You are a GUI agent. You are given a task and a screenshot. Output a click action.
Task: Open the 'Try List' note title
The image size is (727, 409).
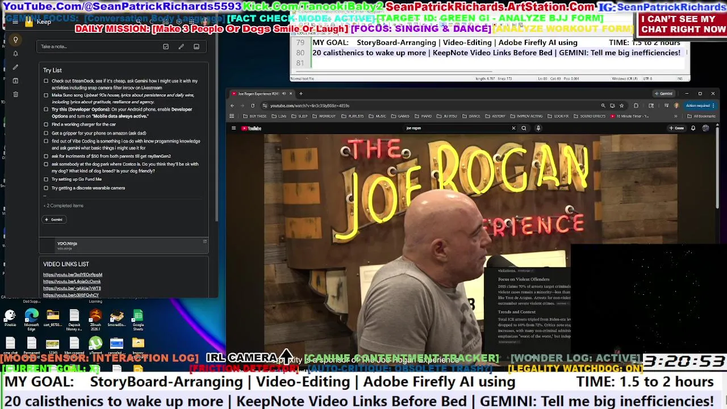tap(52, 70)
